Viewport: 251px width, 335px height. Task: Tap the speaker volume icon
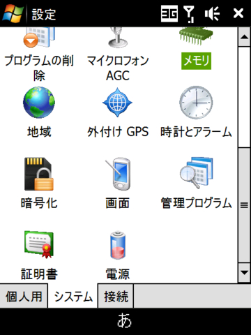point(212,13)
